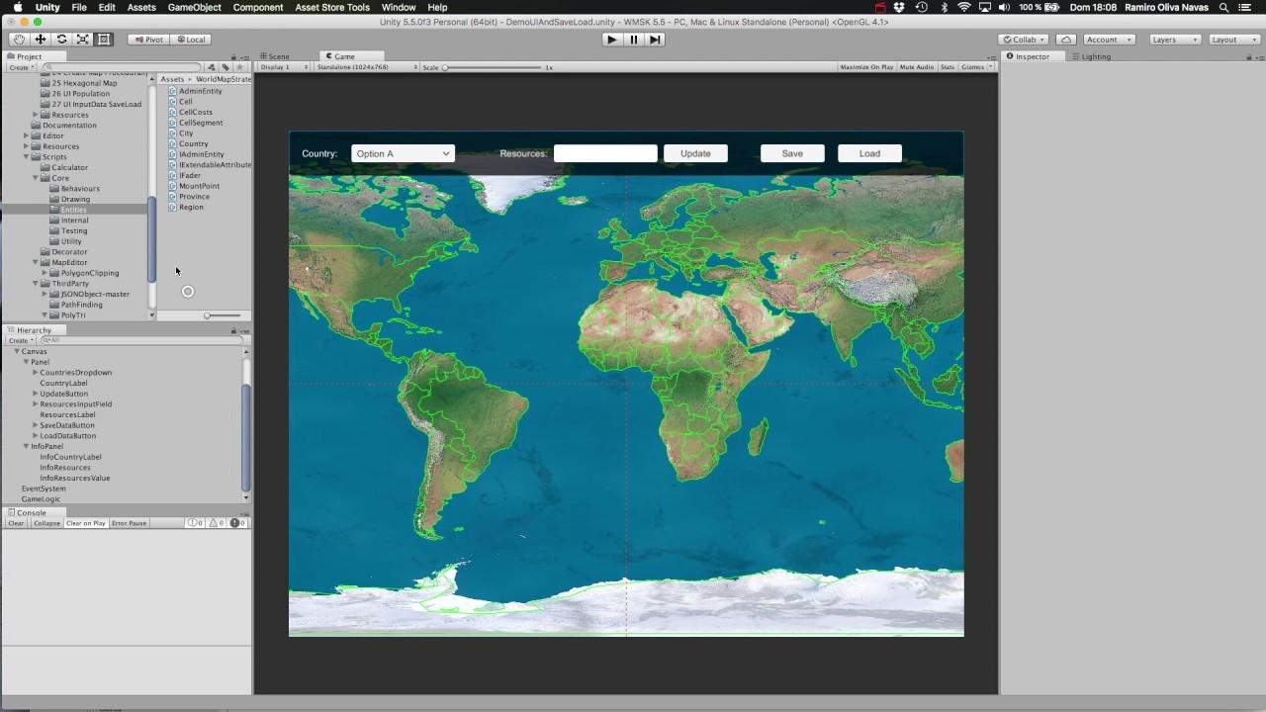Toggle Pivot mode in the toolbar

(x=148, y=39)
